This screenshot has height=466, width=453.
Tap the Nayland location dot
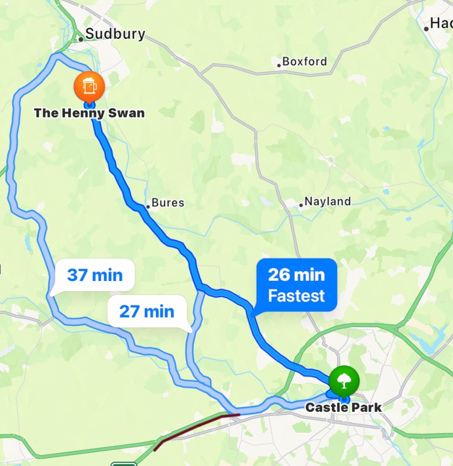click(x=301, y=205)
